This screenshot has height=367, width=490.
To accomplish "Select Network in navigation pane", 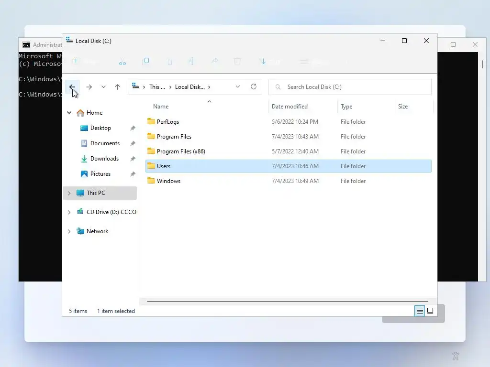I will [x=97, y=231].
